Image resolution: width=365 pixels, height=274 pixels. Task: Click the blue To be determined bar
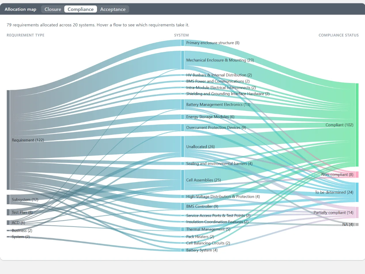tap(357, 192)
